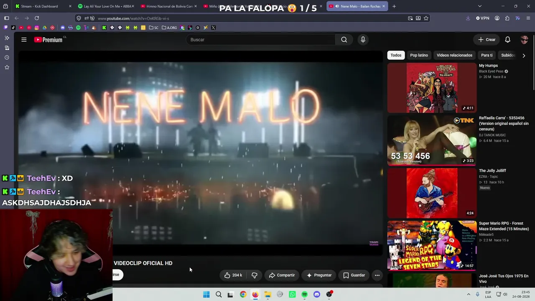Open a new browser tab with the plus button
This screenshot has width=535, height=301.
[x=394, y=6]
